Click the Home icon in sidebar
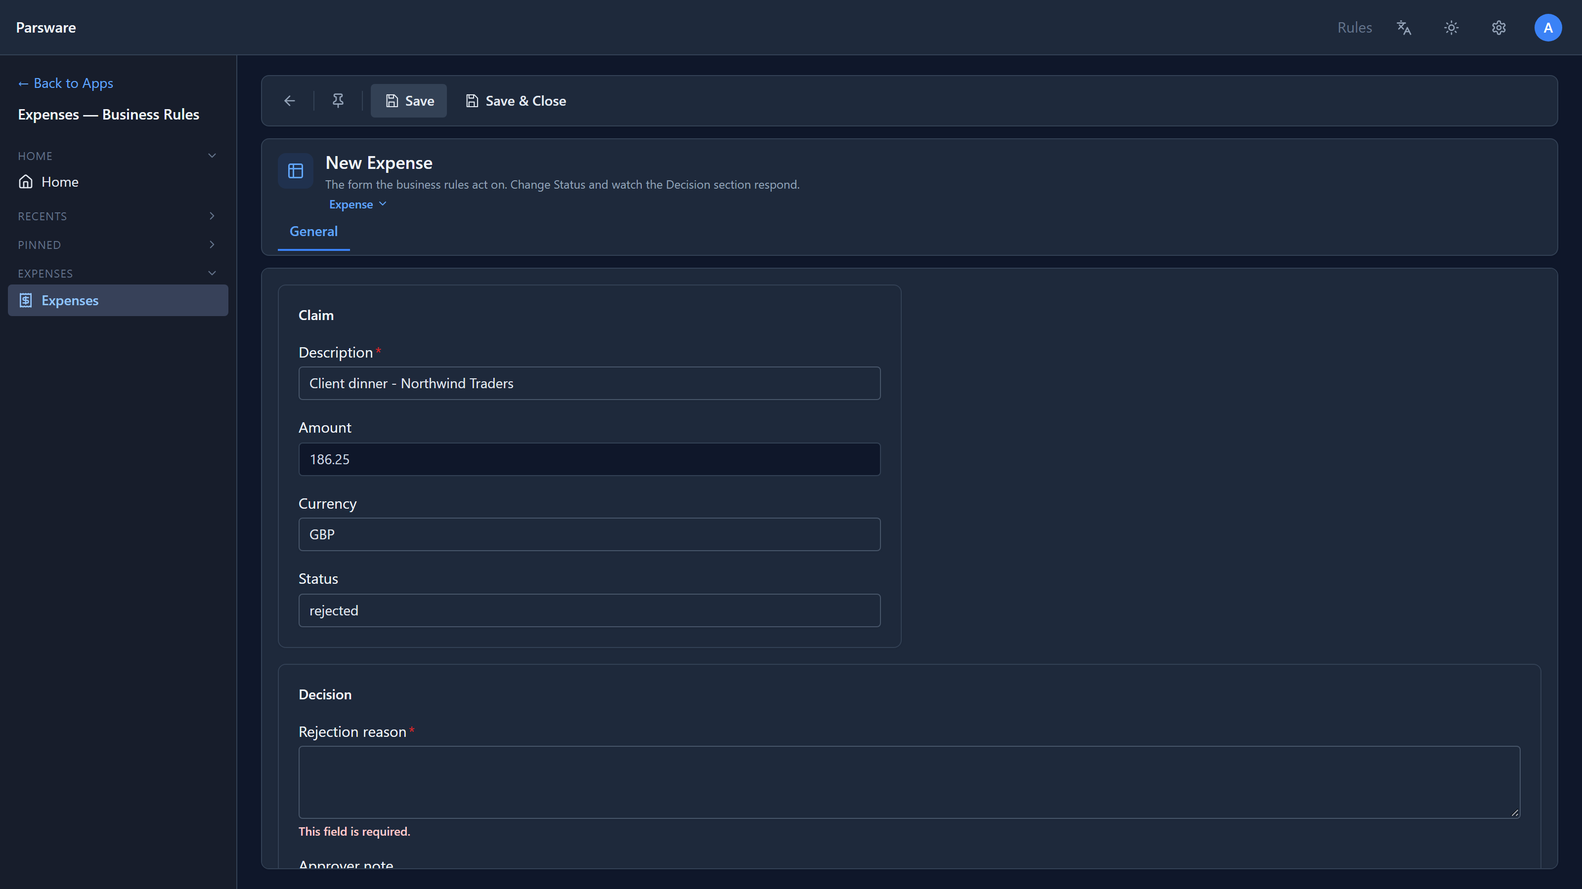Screen dimensions: 1582x889 point(26,182)
